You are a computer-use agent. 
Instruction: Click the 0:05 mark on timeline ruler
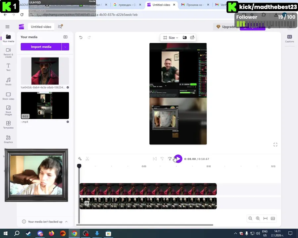click(x=144, y=166)
